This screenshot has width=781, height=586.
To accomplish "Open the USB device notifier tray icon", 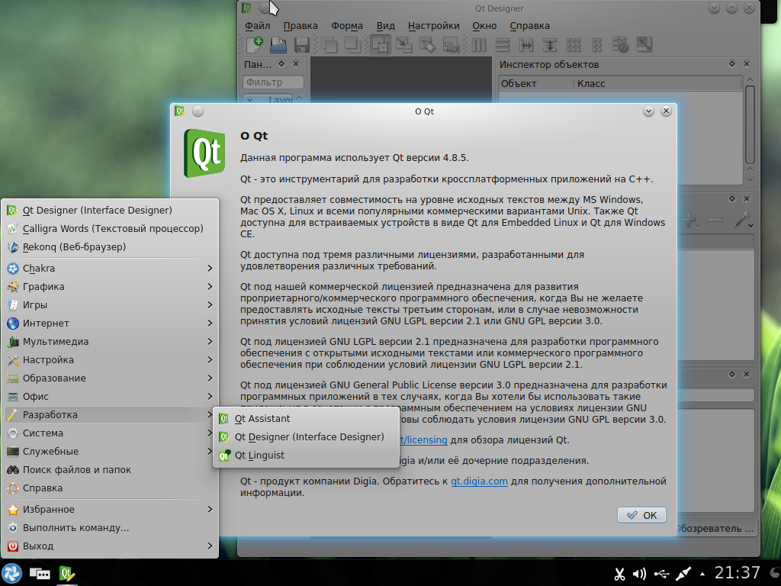I will (x=661, y=574).
